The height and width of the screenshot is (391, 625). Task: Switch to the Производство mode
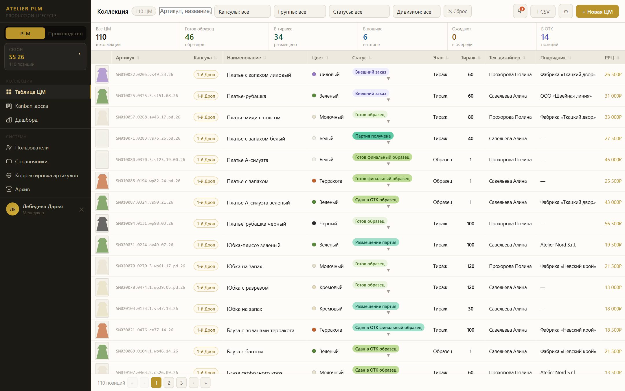[65, 34]
